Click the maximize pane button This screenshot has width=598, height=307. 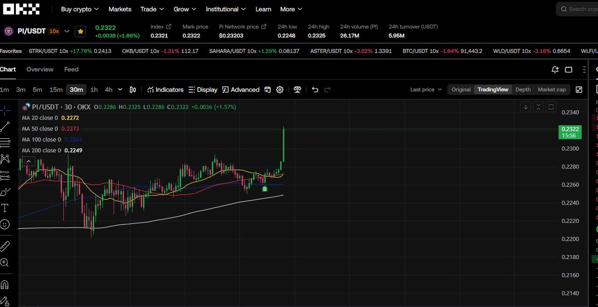click(x=551, y=106)
